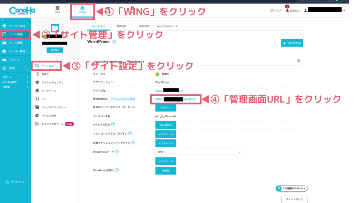Select サイト設定 submenu item
The height and width of the screenshot is (203, 362).
[47, 66]
